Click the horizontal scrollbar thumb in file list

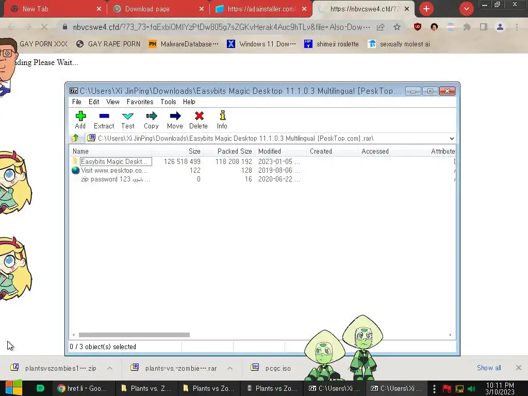(134, 335)
